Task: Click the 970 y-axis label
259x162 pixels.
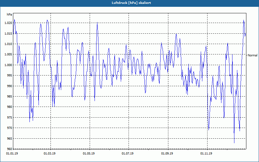Action: [x=10, y=128]
